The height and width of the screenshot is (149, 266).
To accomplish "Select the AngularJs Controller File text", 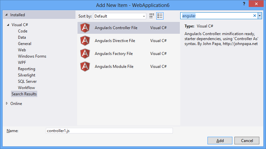I will pos(116,28).
